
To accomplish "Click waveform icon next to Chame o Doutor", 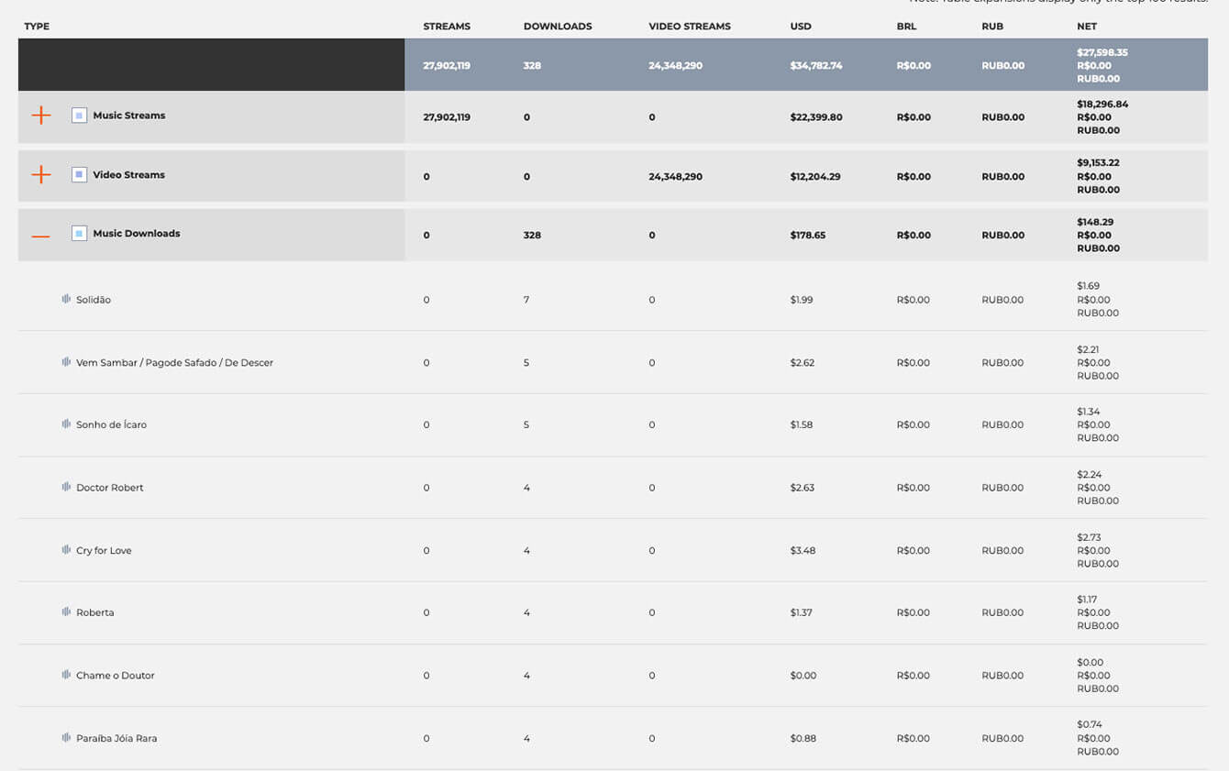I will (66, 675).
